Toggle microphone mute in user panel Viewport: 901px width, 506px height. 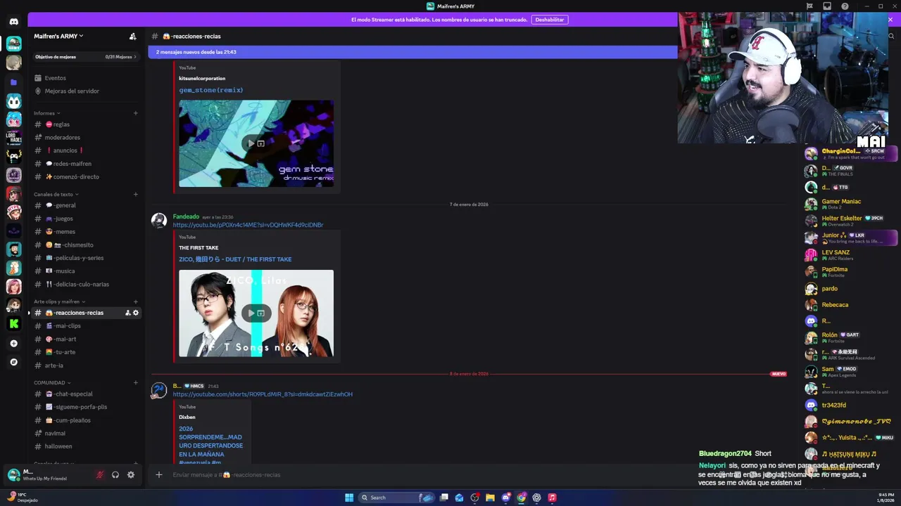pos(99,474)
